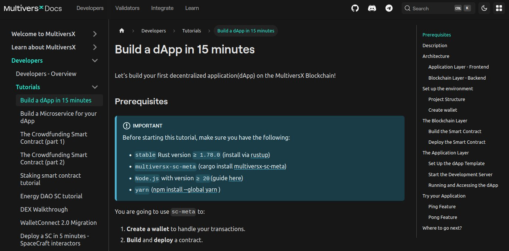Collapse the Developers section chevron
The height and width of the screenshot is (251, 509).
95,60
